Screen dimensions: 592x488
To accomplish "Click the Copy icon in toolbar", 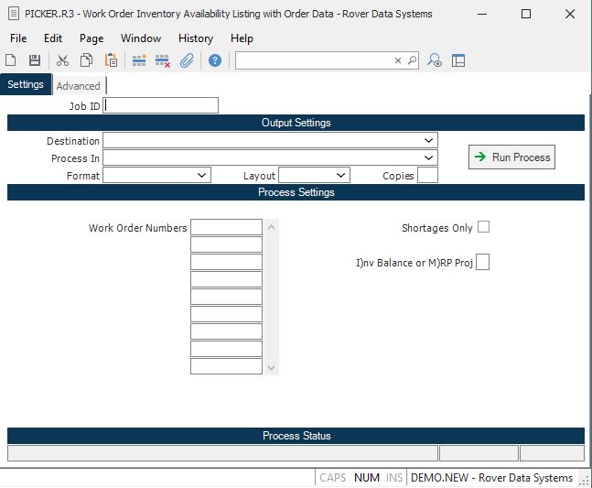I will [x=86, y=60].
